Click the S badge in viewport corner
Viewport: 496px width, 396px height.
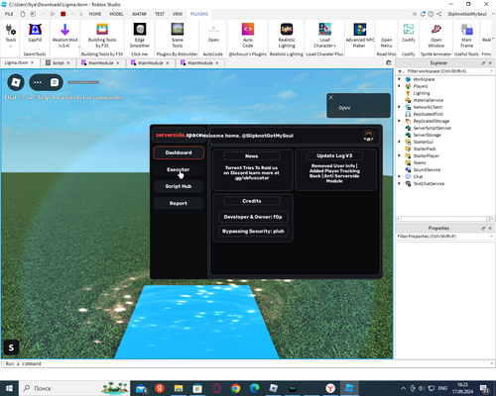coord(11,347)
